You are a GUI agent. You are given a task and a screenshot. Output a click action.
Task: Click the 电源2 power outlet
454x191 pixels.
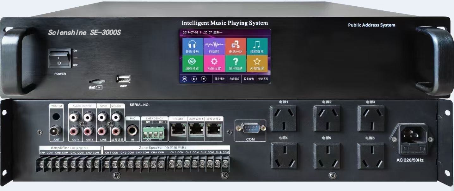[327, 118]
